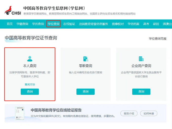Click the 本人查询 person icon
The width and height of the screenshot is (172, 129).
point(30,59)
